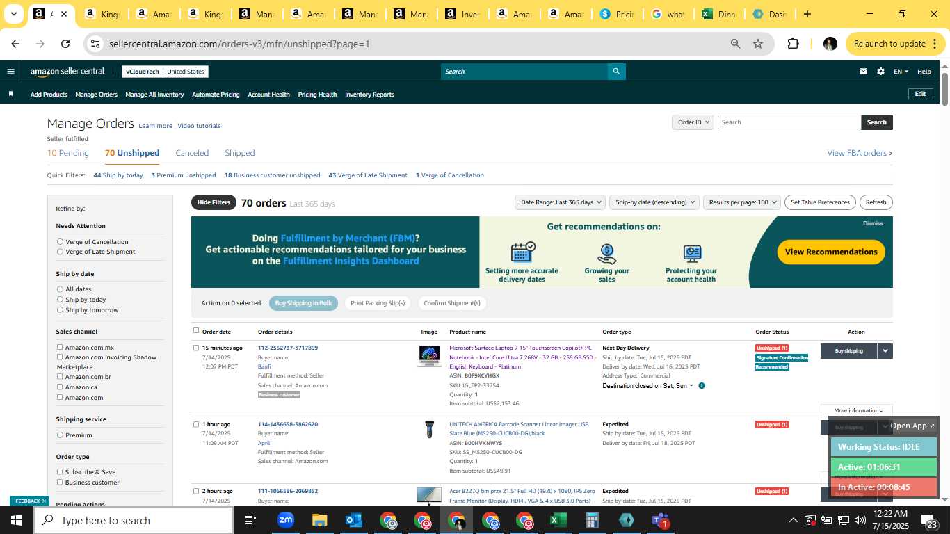The height and width of the screenshot is (534, 950).
Task: Switch to the Pending orders tab
Action: coord(68,153)
